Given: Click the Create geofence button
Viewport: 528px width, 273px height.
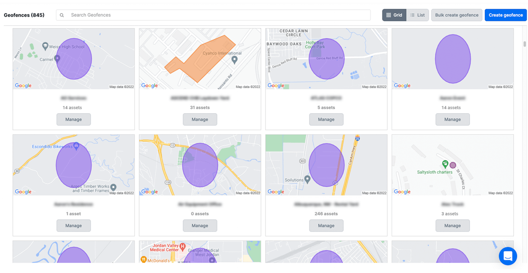Looking at the screenshot, I should [505, 15].
